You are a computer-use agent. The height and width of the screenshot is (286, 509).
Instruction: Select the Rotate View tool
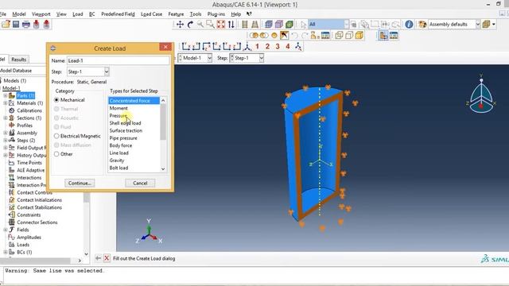pyautogui.click(x=190, y=25)
